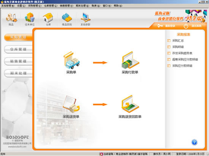Visit the www.bosdsoft.com website link
Image resolution: width=209 pixels, height=156 pixels.
point(17,147)
